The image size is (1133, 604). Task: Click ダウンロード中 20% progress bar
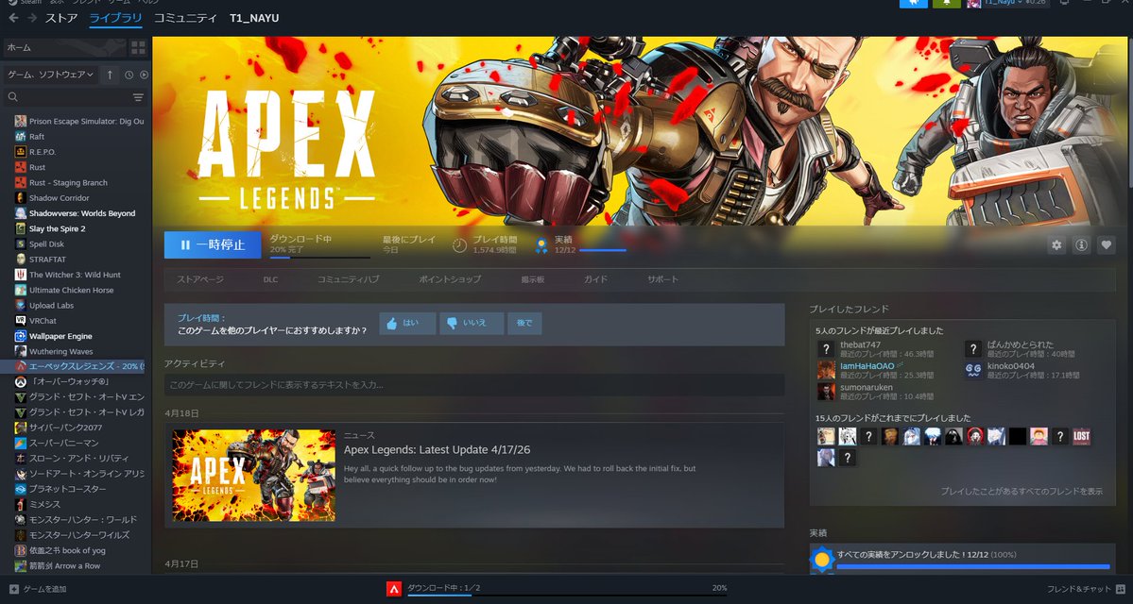coord(319,257)
